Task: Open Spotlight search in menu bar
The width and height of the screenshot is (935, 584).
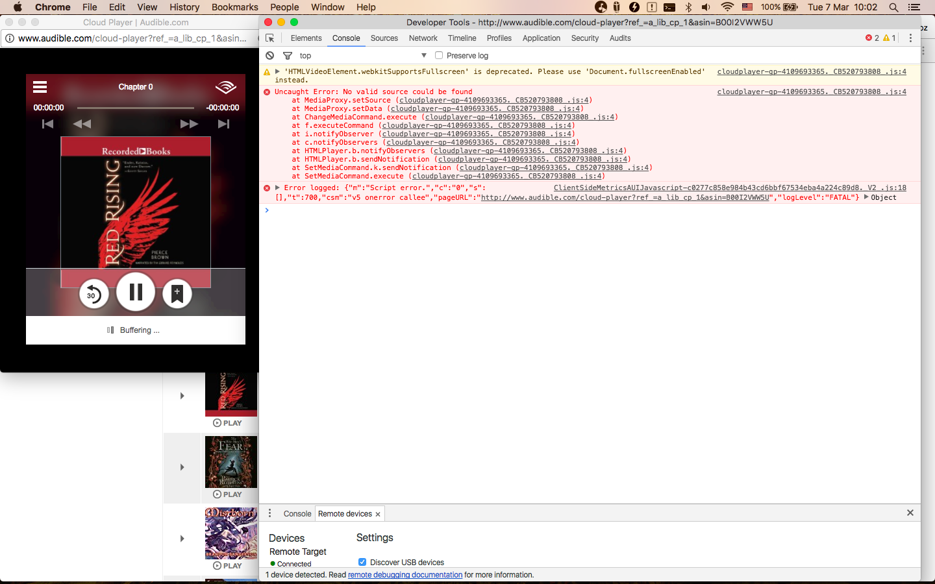Action: click(893, 7)
